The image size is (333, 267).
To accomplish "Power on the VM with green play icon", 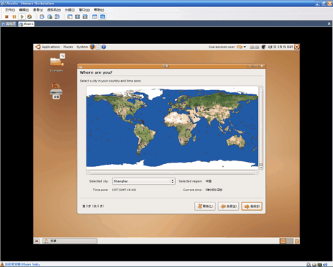I will (x=22, y=16).
